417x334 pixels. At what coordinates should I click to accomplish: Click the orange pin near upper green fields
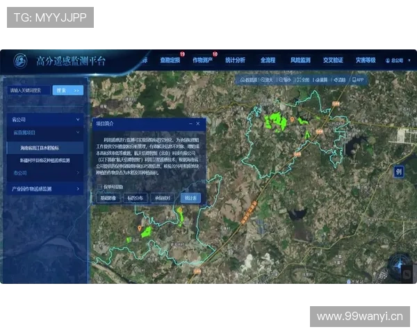coord(292,120)
